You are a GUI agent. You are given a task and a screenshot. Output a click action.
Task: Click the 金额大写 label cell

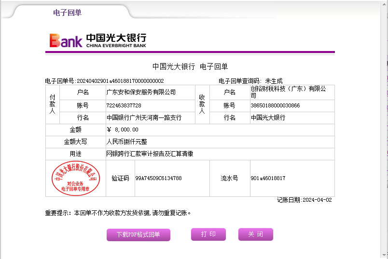(75, 142)
